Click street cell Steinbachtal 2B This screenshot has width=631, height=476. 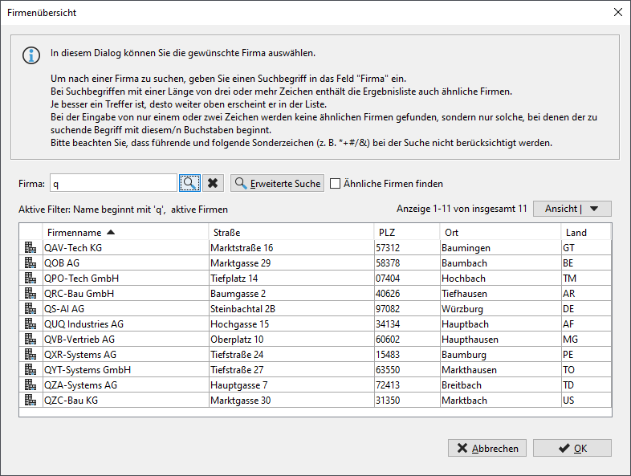pyautogui.click(x=291, y=309)
